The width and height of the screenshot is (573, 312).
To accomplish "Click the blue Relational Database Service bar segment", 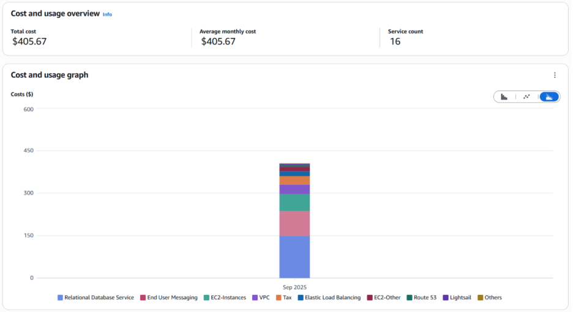I will (294, 257).
